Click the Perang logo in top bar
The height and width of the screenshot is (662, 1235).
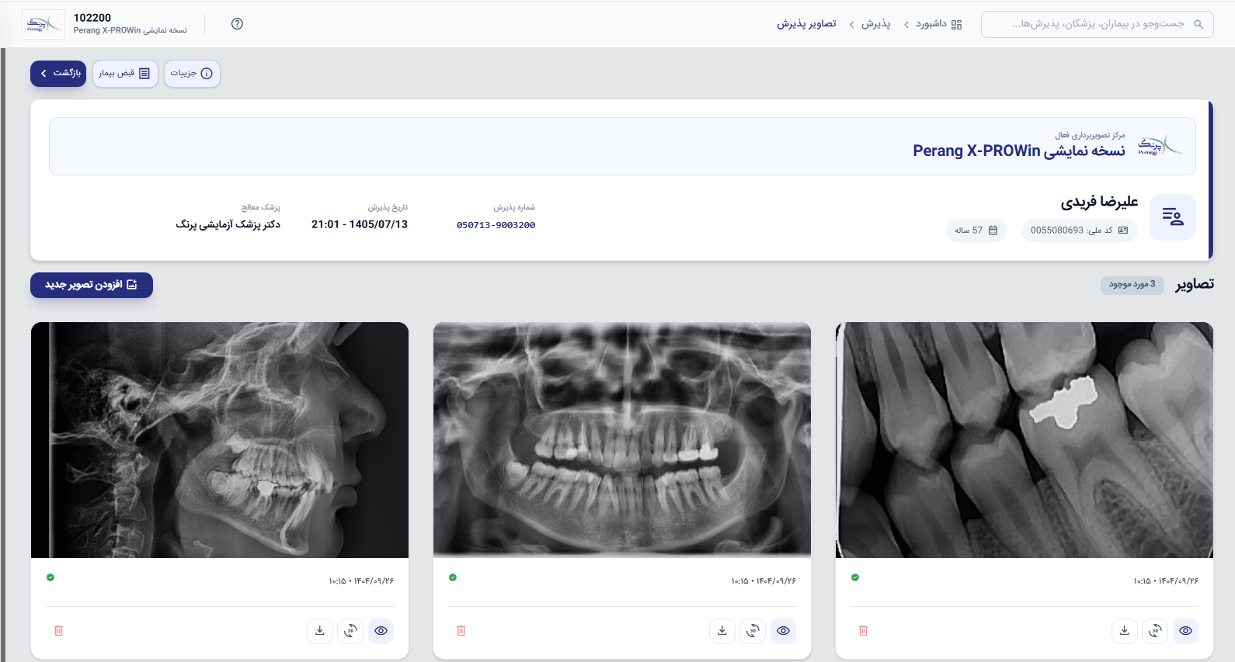(43, 24)
